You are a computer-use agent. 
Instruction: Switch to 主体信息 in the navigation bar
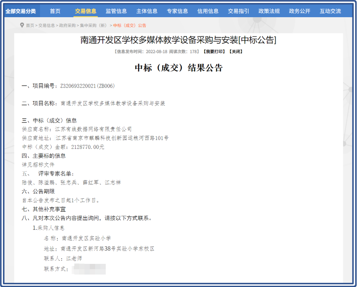pos(147,11)
